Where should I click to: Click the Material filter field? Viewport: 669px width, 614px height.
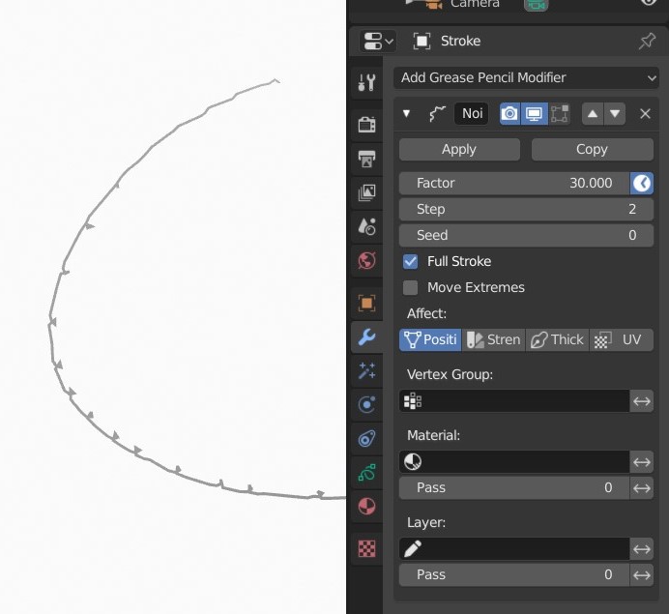(x=514, y=461)
